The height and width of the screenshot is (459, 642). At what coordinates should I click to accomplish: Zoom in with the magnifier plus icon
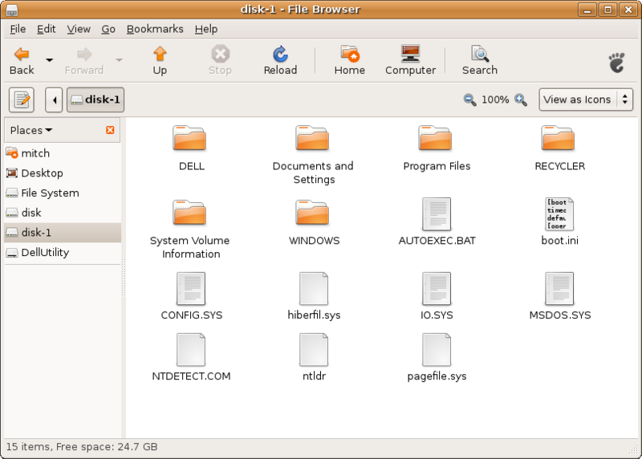tap(521, 100)
